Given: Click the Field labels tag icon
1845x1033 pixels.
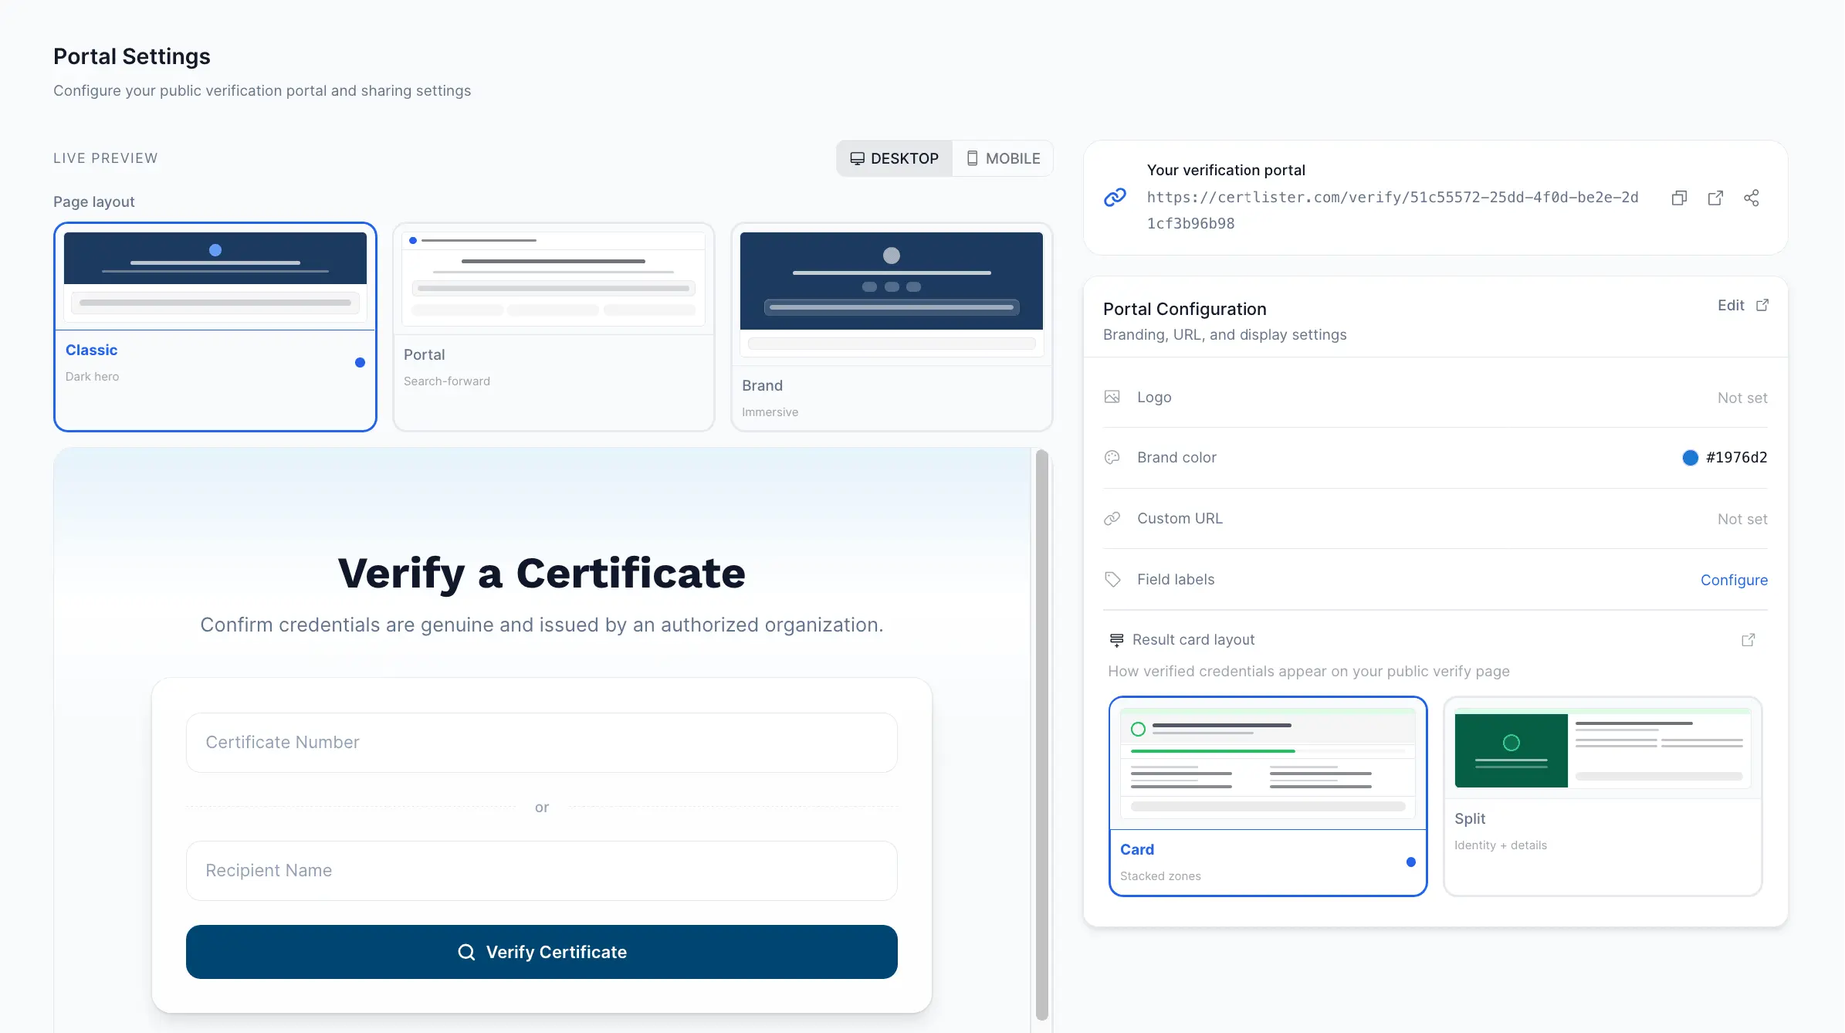Looking at the screenshot, I should click(1112, 578).
